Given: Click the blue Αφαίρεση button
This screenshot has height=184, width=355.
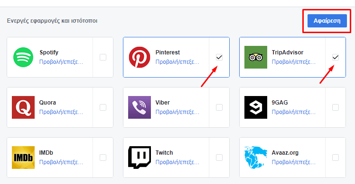Looking at the screenshot, I should pos(327,21).
